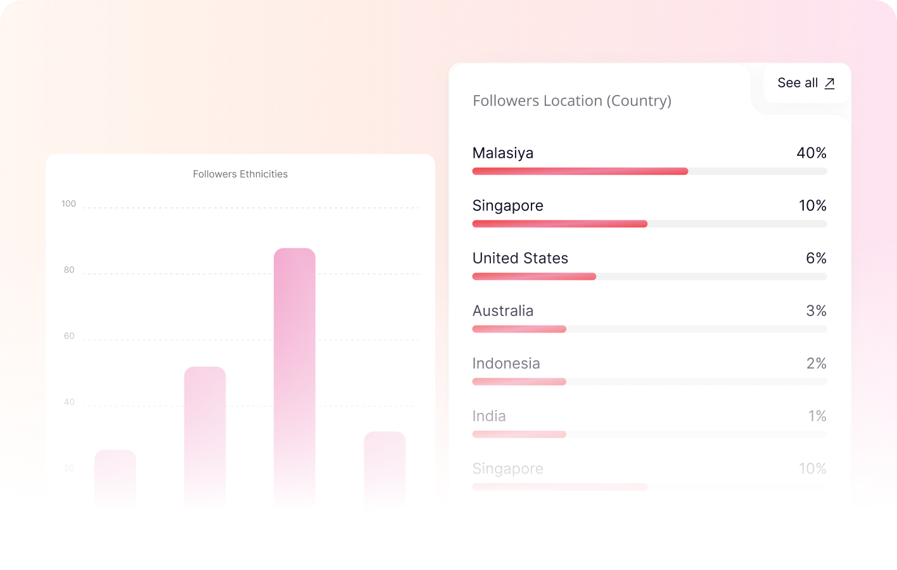
Task: Click the first shortest chart bar
Action: [x=115, y=478]
